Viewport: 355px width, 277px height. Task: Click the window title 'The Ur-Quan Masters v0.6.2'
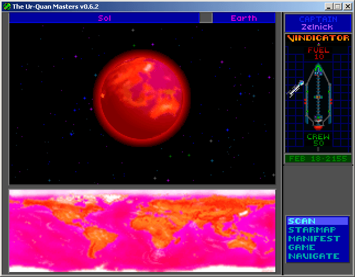tap(56, 7)
